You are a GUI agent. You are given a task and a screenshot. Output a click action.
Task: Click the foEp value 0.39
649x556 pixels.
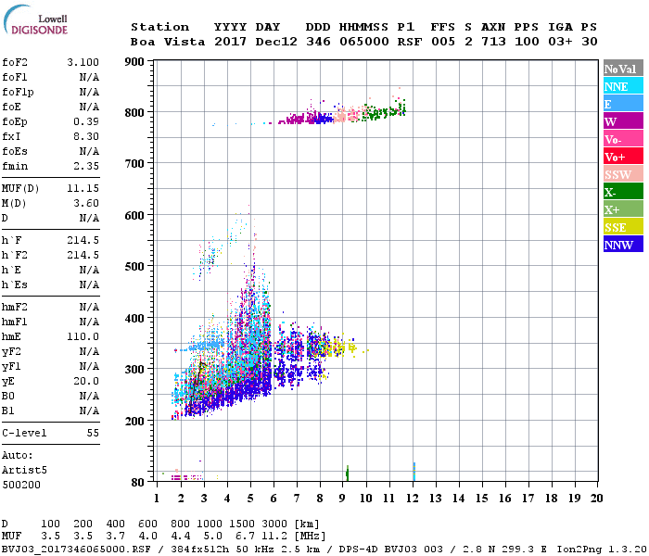click(x=86, y=121)
